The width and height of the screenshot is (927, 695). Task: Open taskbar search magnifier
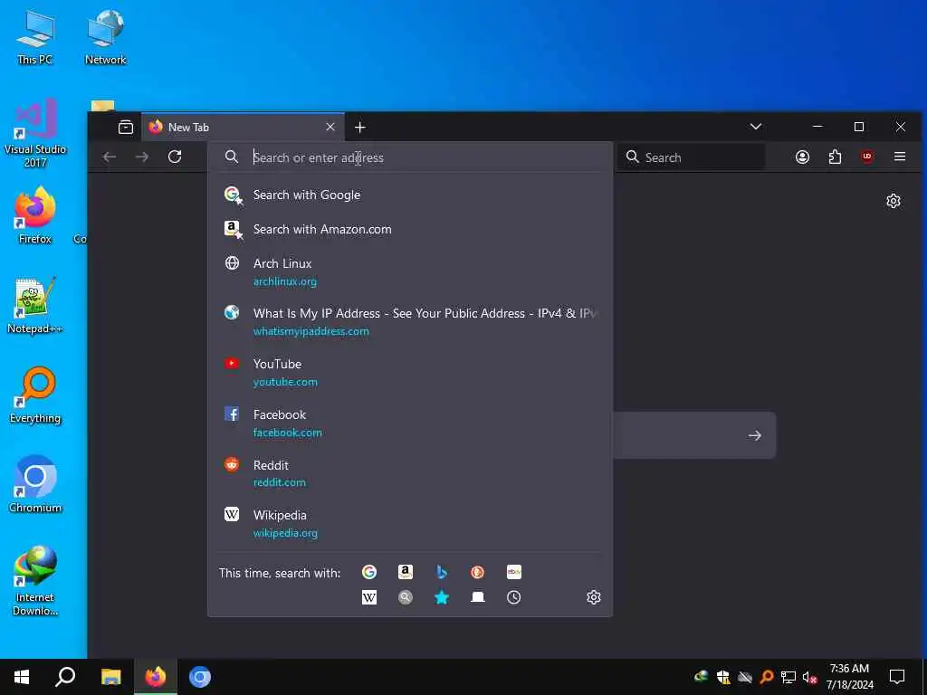pyautogui.click(x=65, y=677)
